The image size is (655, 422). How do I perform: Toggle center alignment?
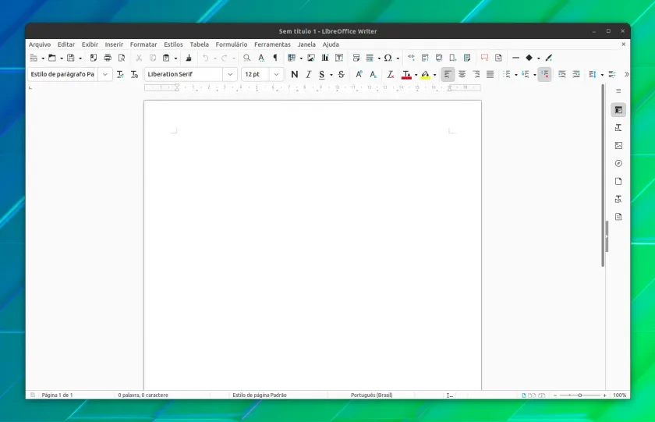pyautogui.click(x=462, y=74)
